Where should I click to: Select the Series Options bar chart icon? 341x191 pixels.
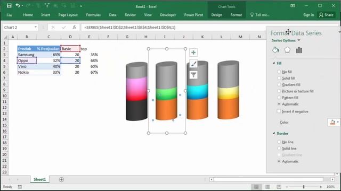299,50
